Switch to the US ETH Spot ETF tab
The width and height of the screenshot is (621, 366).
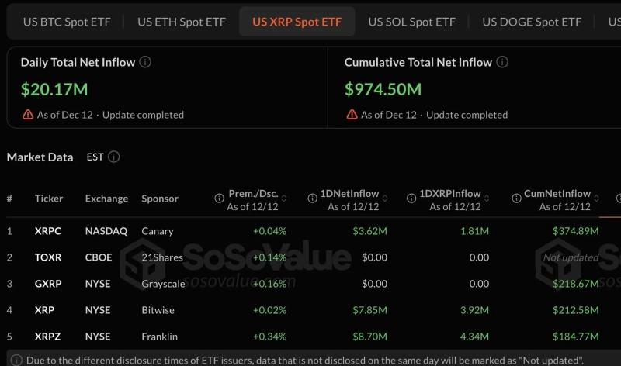click(x=182, y=22)
